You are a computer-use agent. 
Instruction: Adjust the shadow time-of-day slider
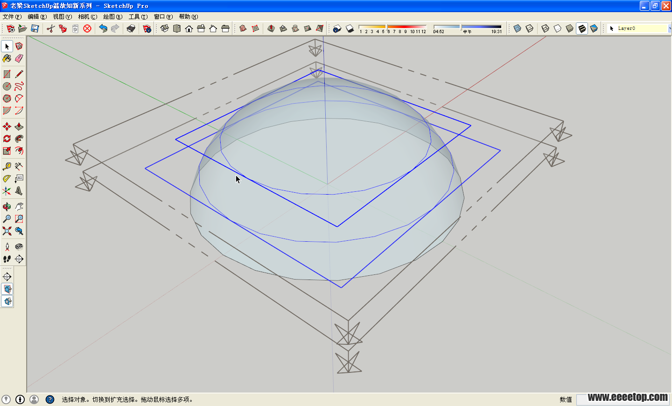point(467,27)
